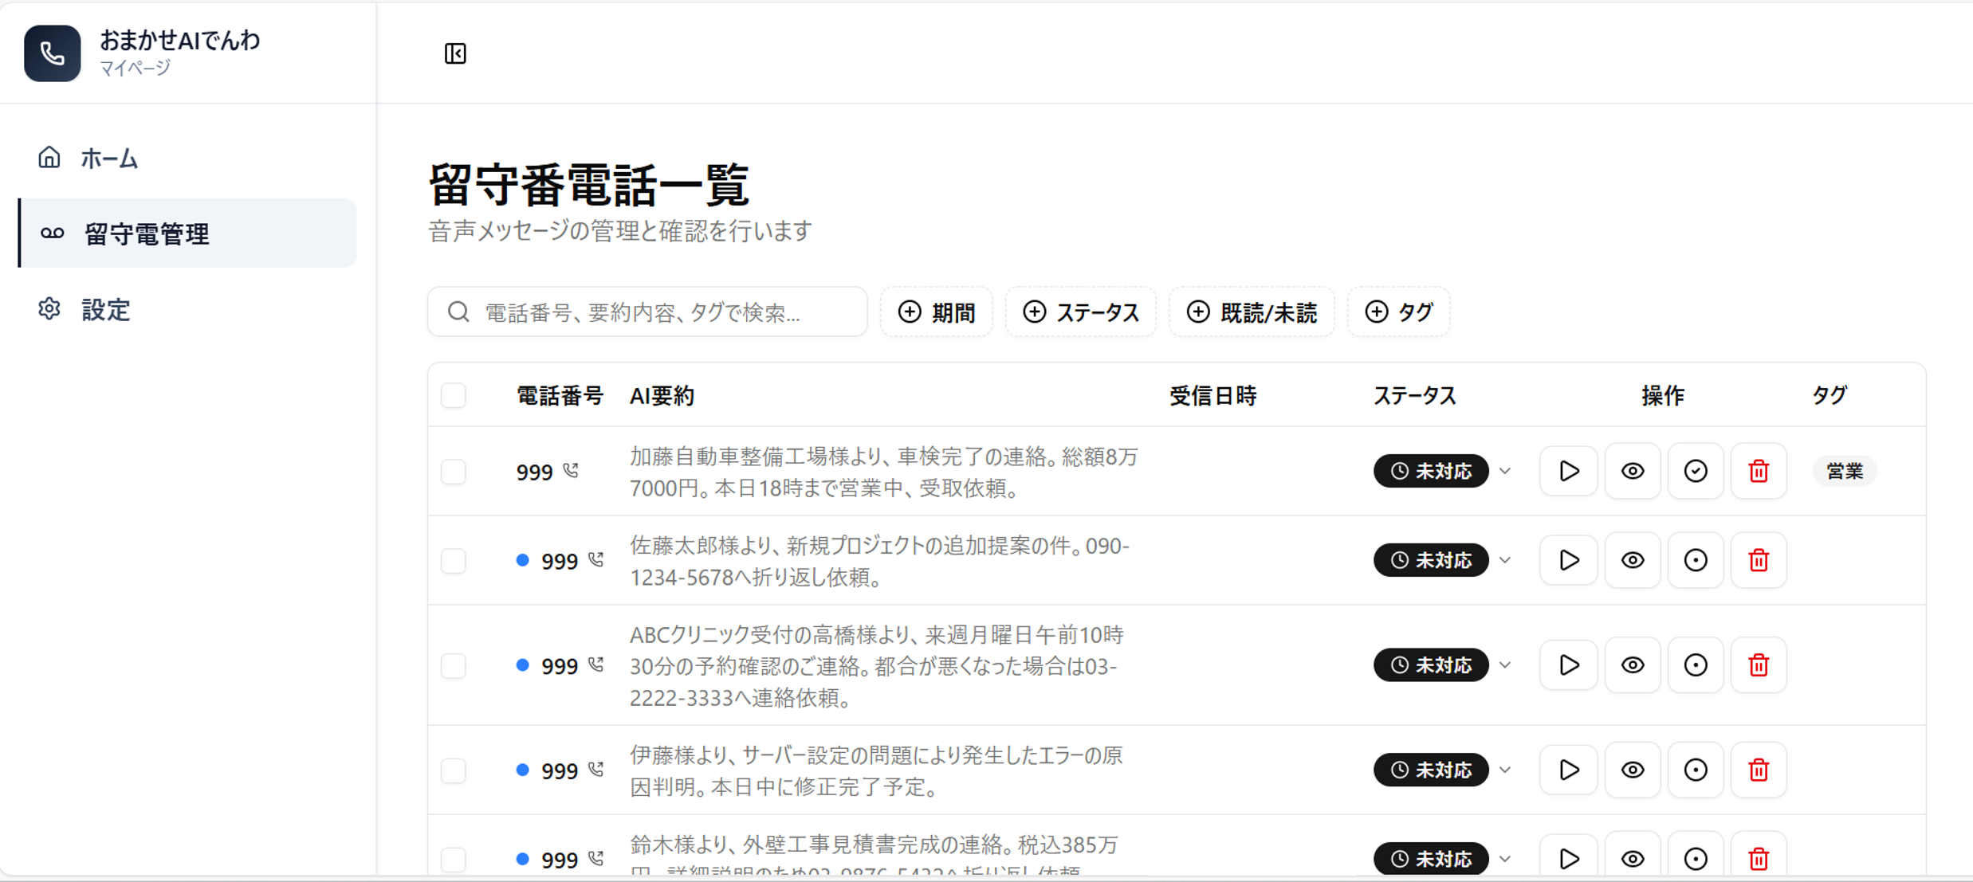Go to ホーム in the sidebar
This screenshot has height=882, width=1973.
(109, 159)
